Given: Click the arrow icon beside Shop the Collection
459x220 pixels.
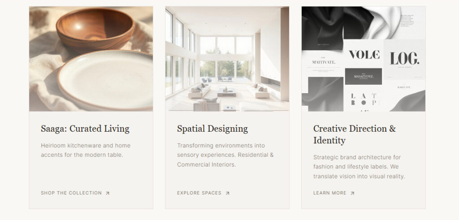Looking at the screenshot, I should [x=108, y=193].
